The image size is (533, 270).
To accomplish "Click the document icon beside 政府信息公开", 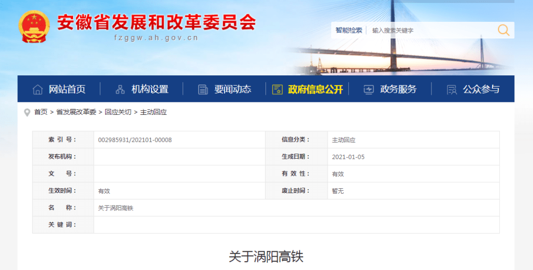I will coord(277,90).
